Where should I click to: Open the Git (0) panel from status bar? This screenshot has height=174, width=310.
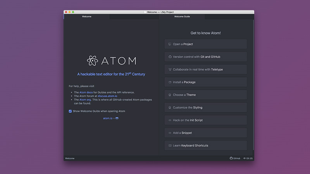tap(248, 158)
